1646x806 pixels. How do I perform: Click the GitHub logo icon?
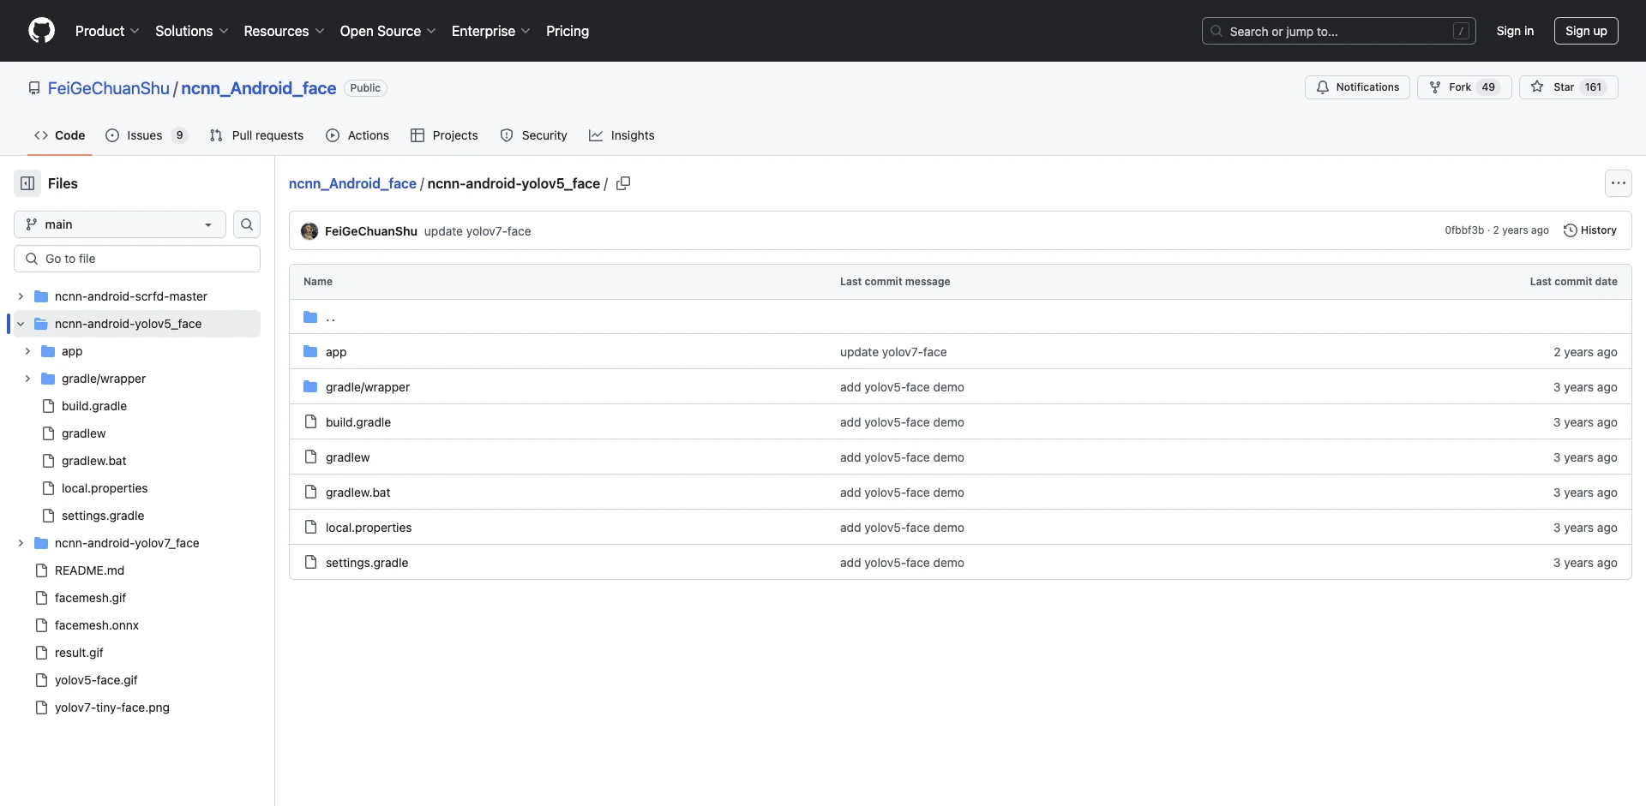point(41,31)
